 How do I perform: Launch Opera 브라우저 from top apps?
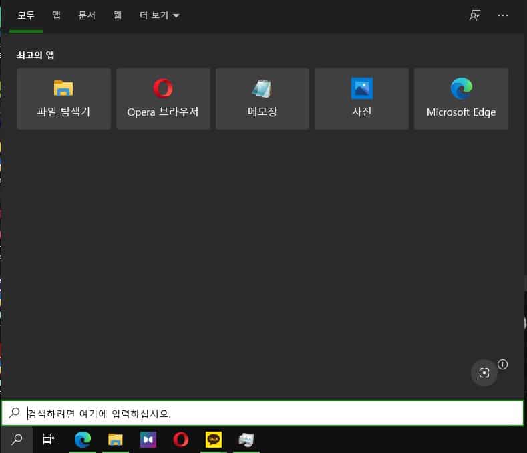[163, 99]
